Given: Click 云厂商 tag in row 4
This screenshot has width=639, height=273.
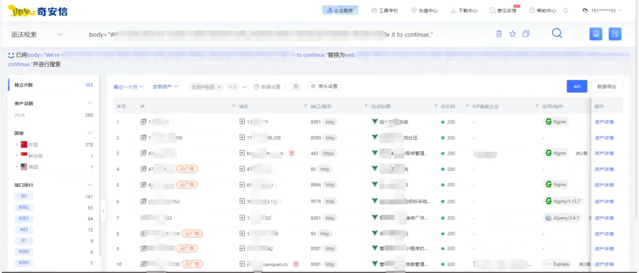Looking at the screenshot, I should [187, 169].
